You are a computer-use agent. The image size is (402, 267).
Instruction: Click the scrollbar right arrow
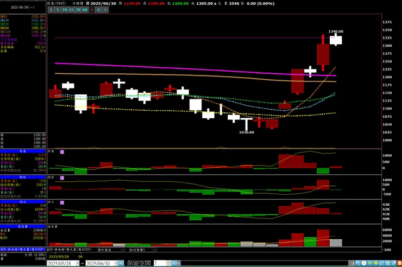[353, 263]
